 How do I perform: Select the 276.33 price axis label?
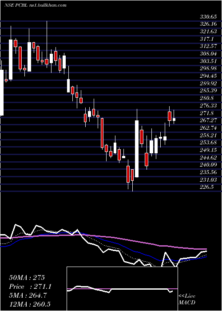pos(208,106)
